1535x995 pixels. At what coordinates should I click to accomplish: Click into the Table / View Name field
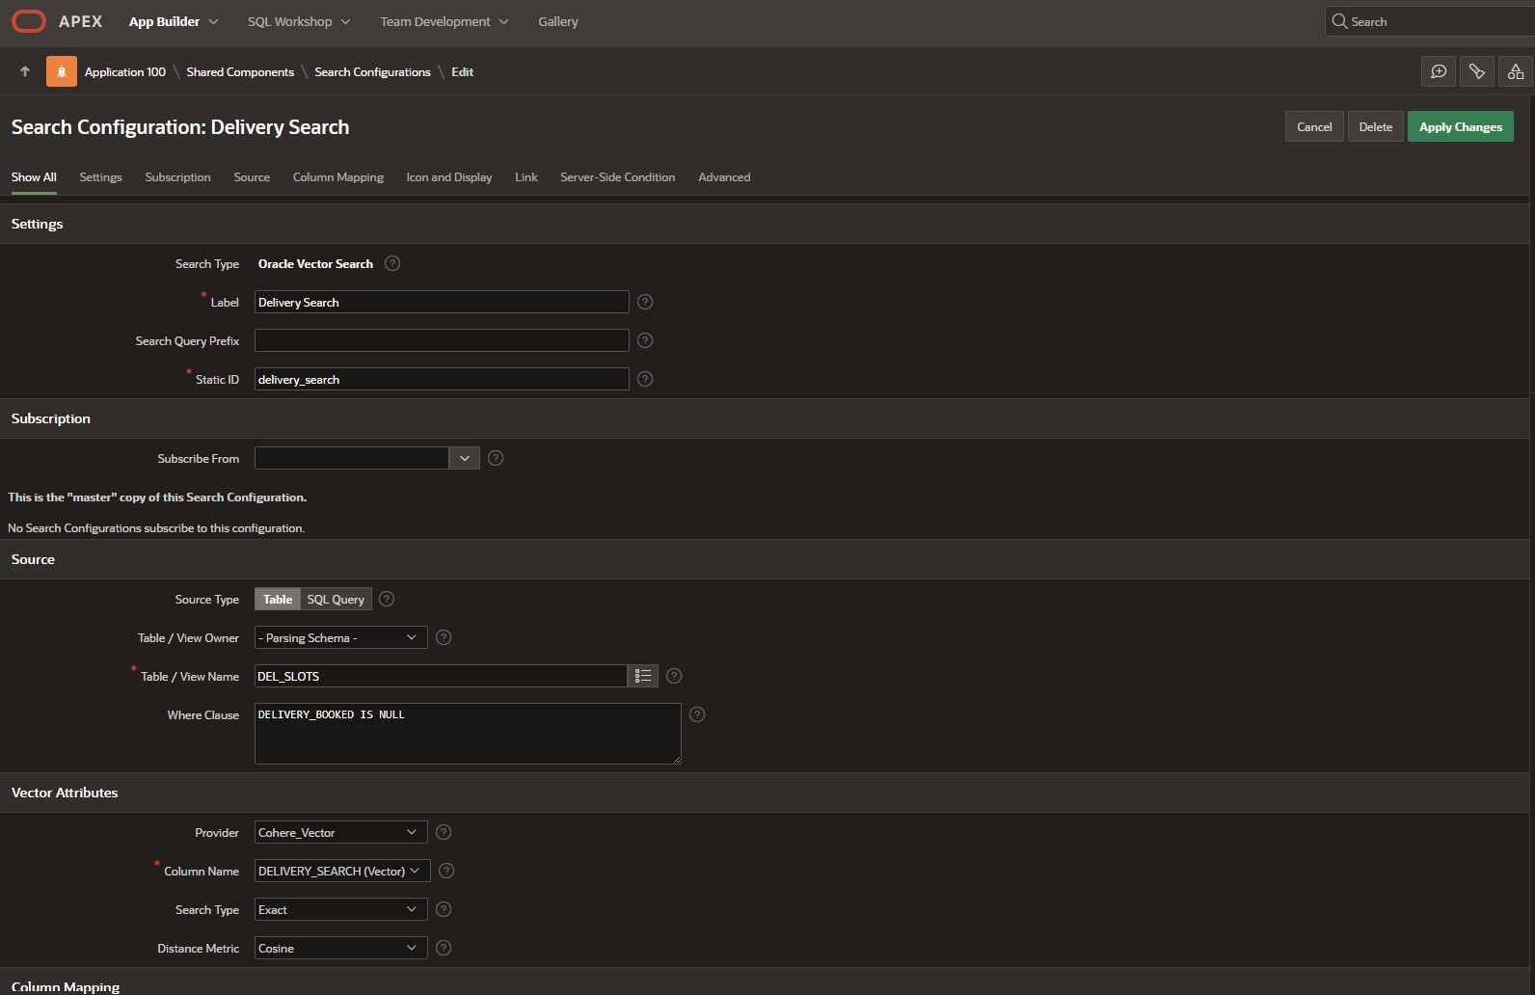click(x=441, y=676)
